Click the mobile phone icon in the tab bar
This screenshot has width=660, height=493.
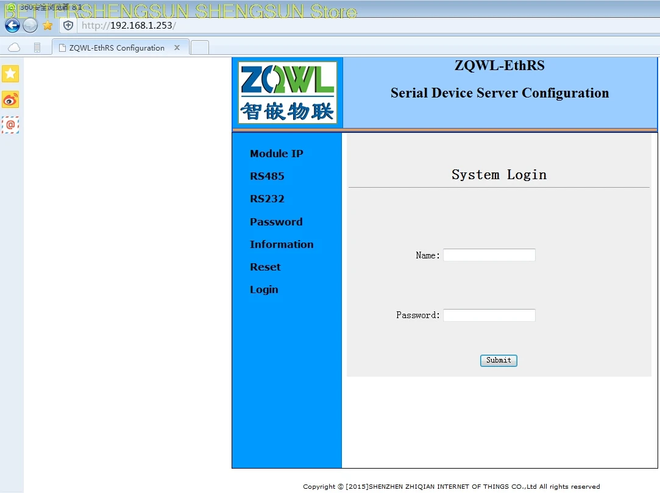click(x=37, y=48)
